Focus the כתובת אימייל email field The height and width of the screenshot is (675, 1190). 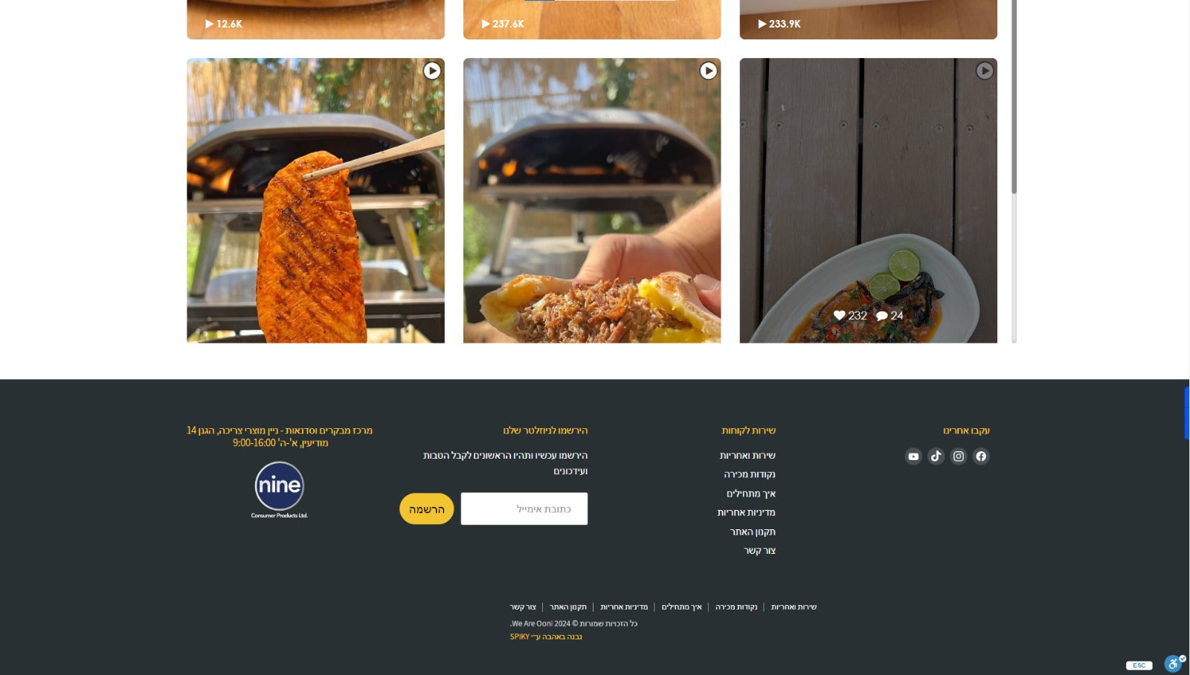coord(524,509)
